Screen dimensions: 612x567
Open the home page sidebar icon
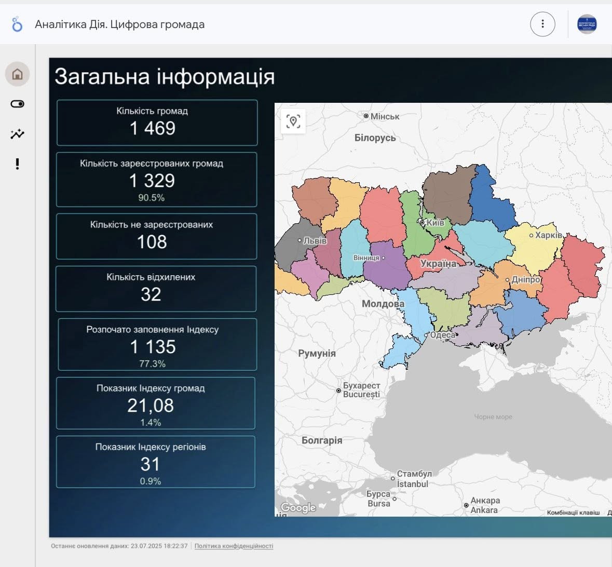(17, 74)
